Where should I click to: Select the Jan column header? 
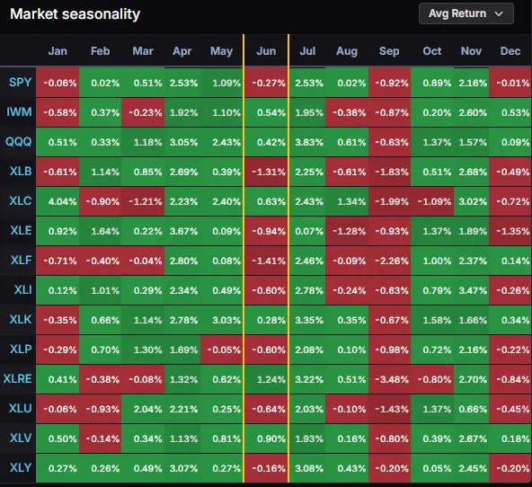coord(58,51)
